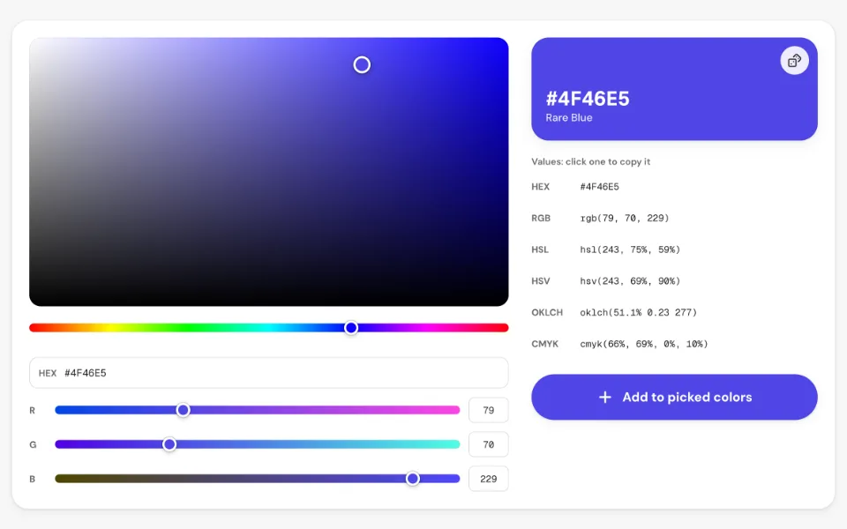Copy the oklch(51.1% 0.23 277) value
Screen dimensions: 847x529
pos(639,312)
